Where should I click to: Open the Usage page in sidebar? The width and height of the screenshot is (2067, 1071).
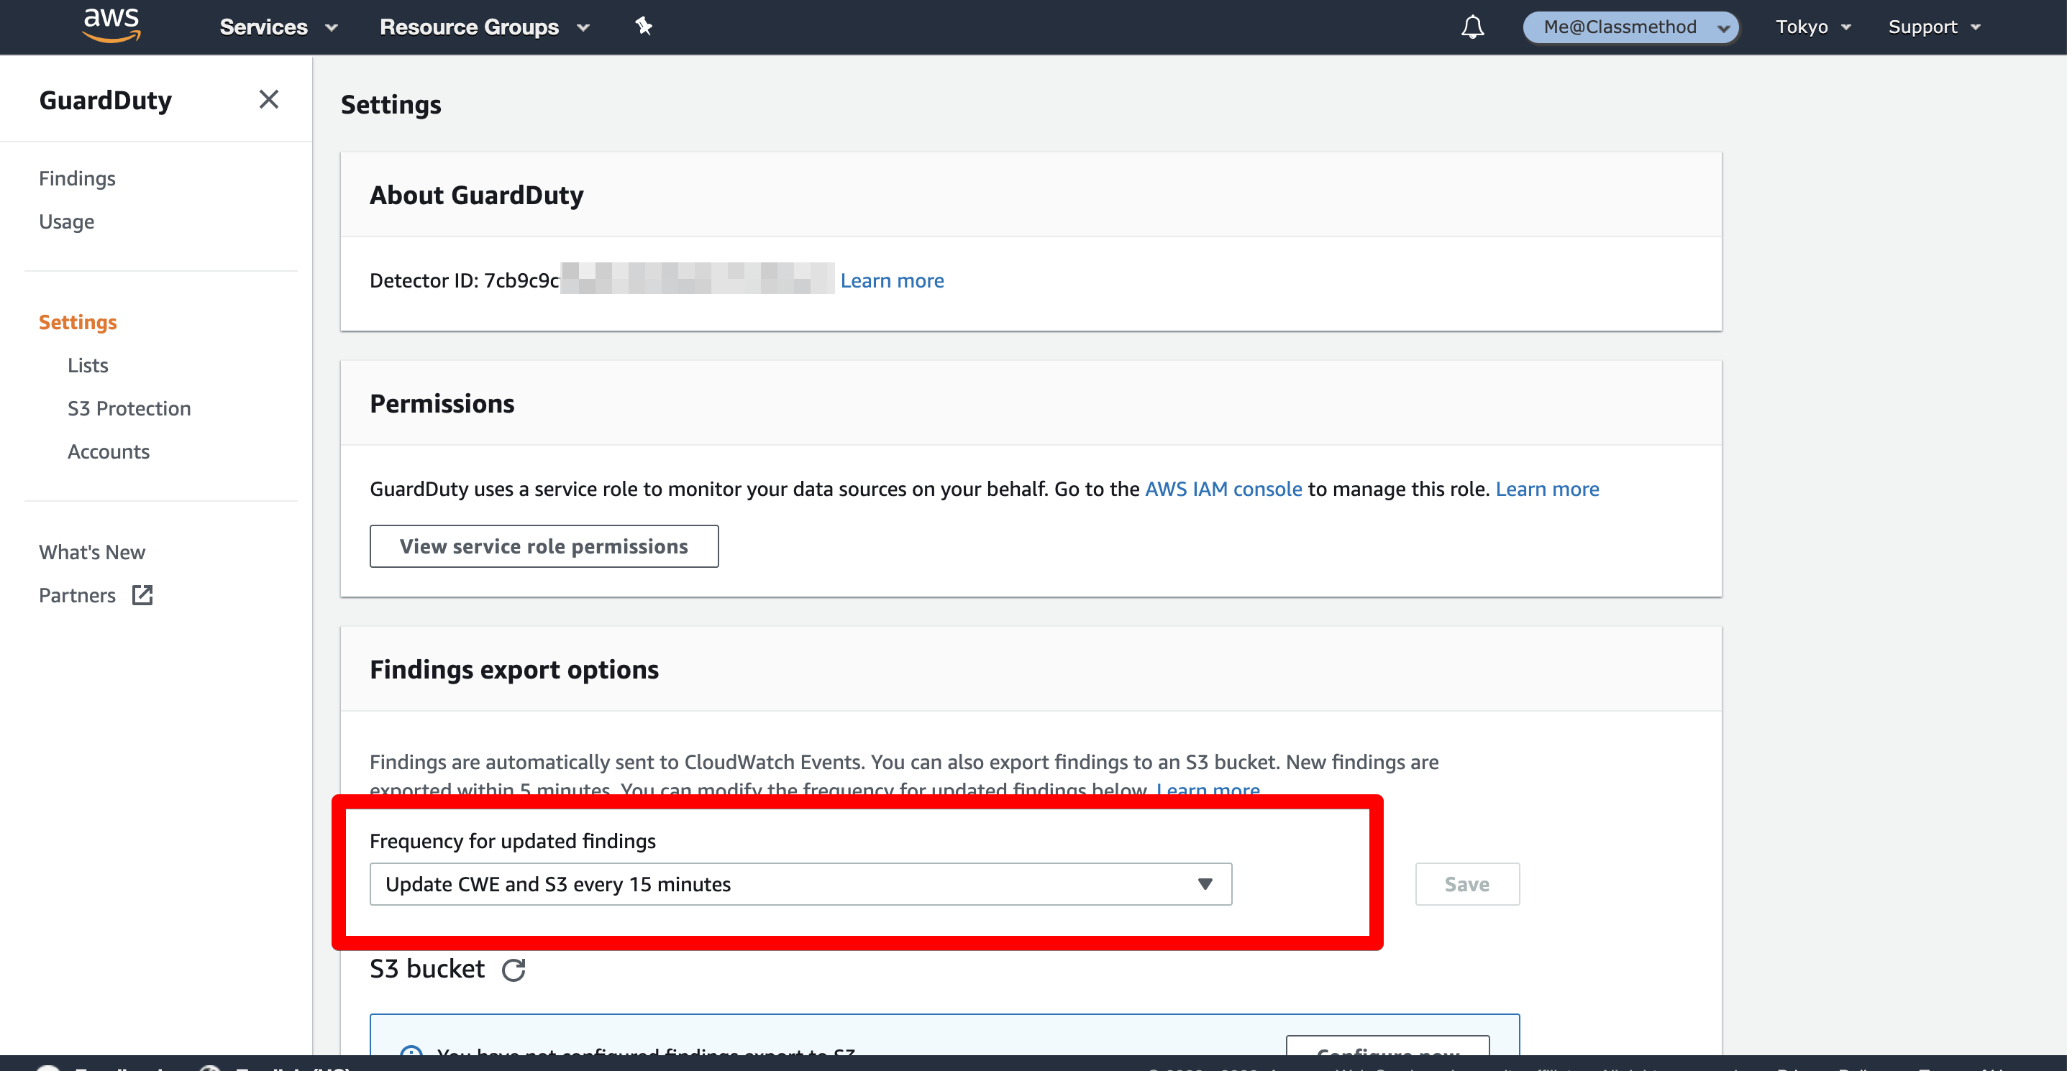pos(67,221)
